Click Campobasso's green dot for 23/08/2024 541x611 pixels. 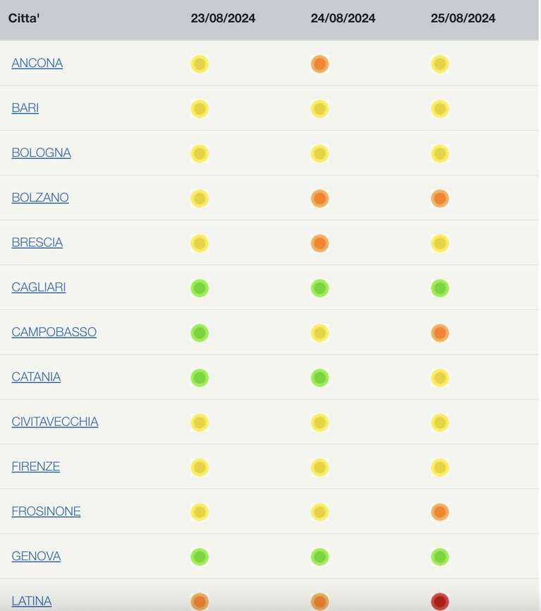pos(200,333)
